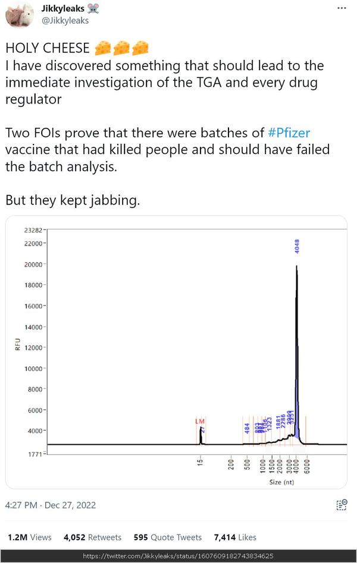Click the HOLY CHEESE tweet text

pyautogui.click(x=48, y=48)
